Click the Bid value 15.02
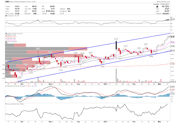Image resolution: width=176 pixels, height=123 pixels. pos(34,11)
